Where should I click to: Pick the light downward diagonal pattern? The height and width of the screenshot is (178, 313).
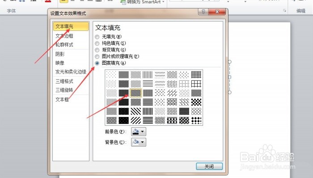135,75
